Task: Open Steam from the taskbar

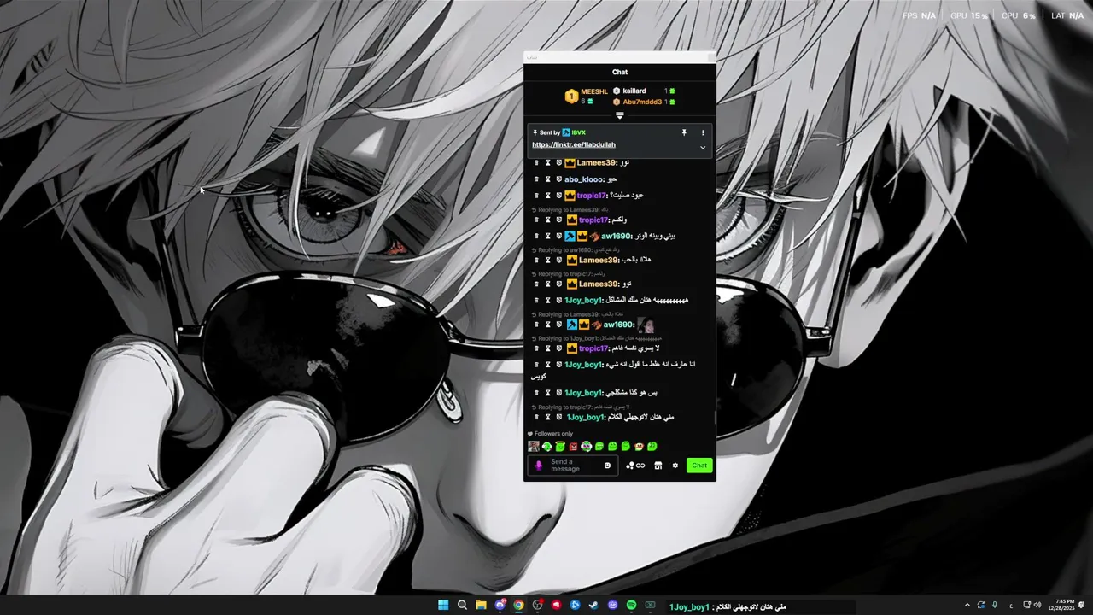Action: point(593,606)
